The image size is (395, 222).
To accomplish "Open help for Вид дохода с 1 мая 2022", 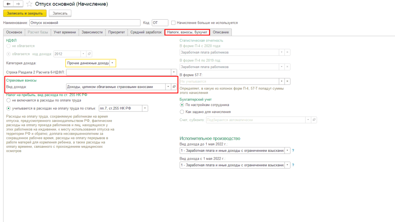I will [293, 165].
